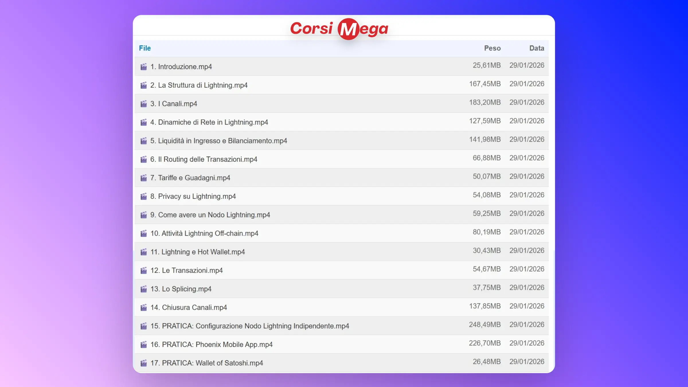Click the 137,85MB size for Chiusura Canali

pos(484,306)
